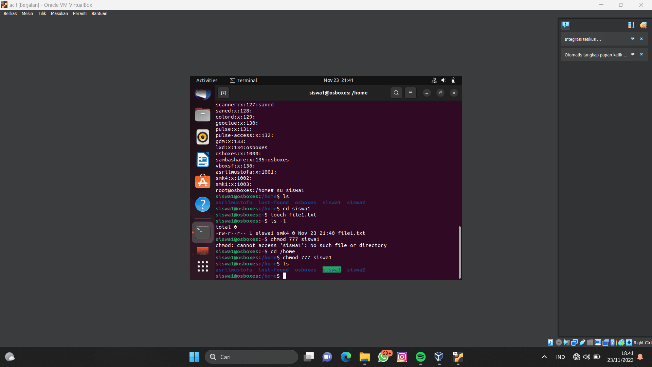Screen dimensions: 652x367
Task: Open the Masukan menu
Action: click(59, 14)
